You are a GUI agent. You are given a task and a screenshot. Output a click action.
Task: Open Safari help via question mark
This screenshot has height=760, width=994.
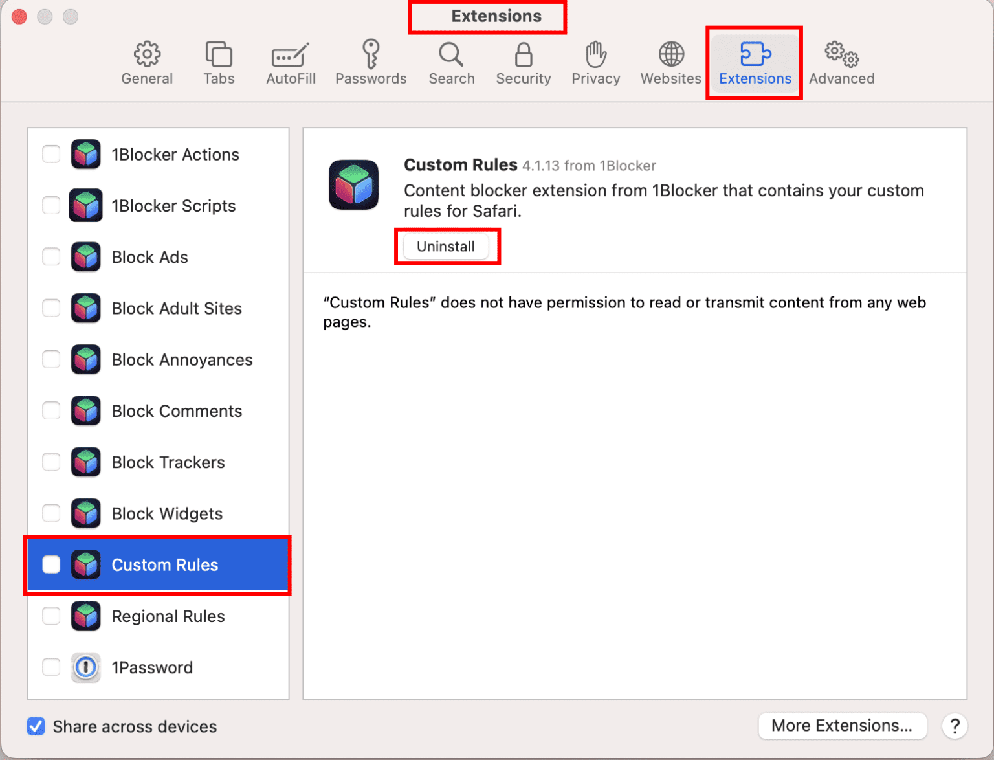pos(955,726)
